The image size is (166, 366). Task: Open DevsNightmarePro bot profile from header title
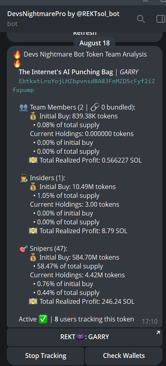point(63,14)
